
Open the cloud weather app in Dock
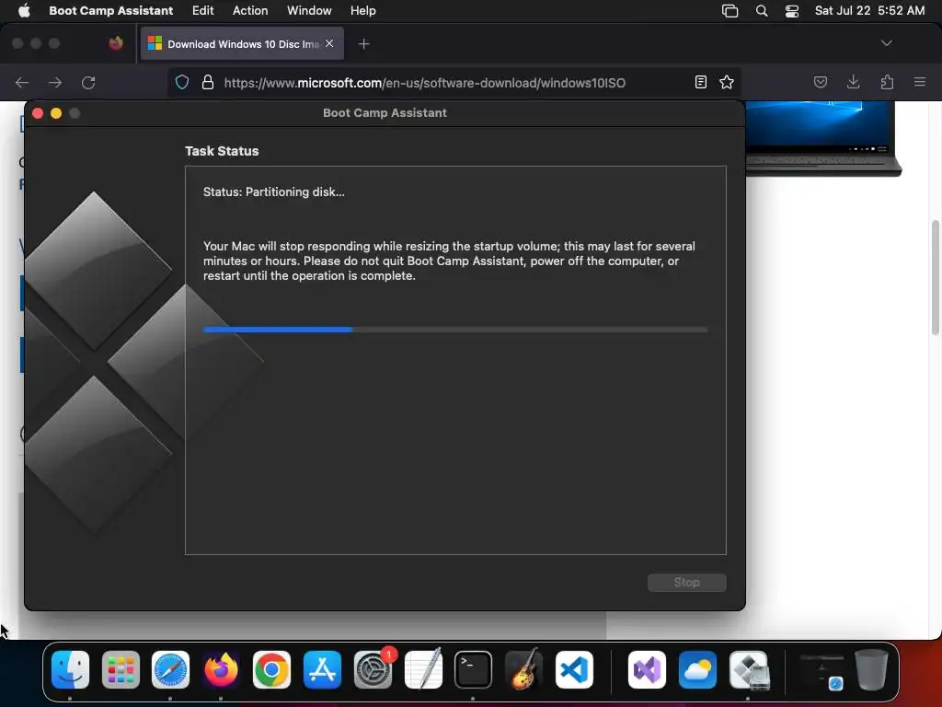tap(697, 670)
